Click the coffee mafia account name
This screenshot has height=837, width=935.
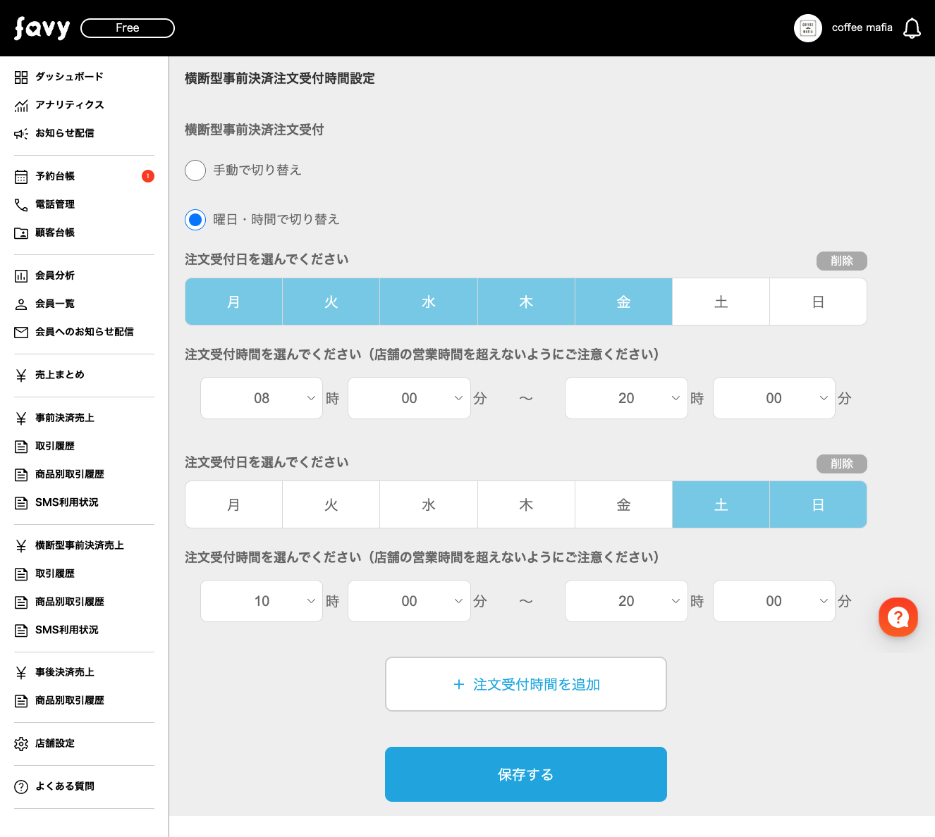(862, 27)
